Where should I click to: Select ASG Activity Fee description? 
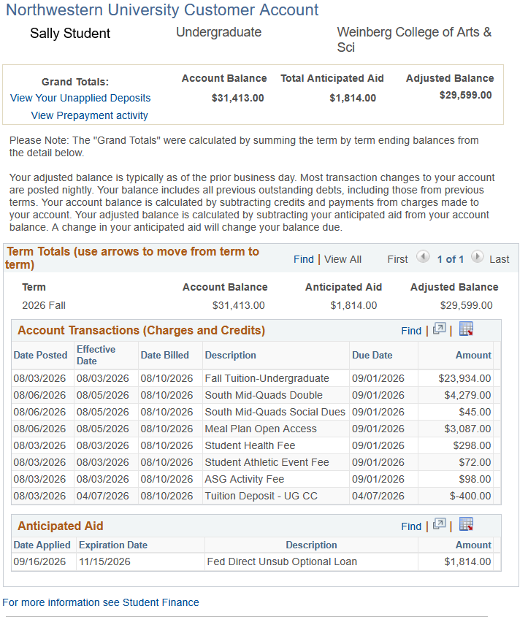[245, 479]
